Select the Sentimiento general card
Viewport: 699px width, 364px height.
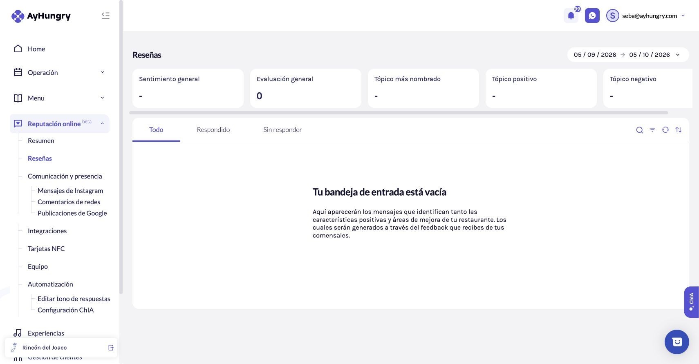click(188, 88)
